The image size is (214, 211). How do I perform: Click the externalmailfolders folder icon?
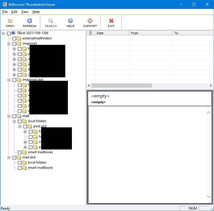(x=19, y=39)
